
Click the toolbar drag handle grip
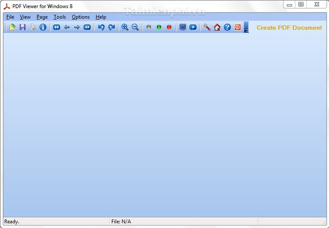point(6,27)
